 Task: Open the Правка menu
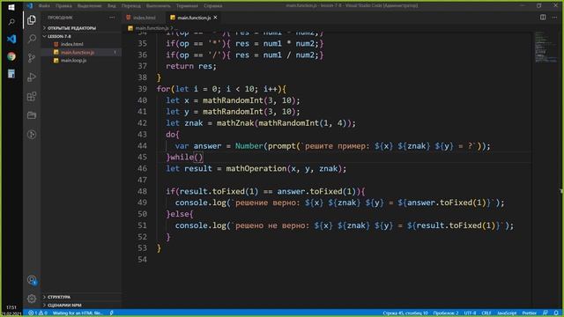coord(63,6)
